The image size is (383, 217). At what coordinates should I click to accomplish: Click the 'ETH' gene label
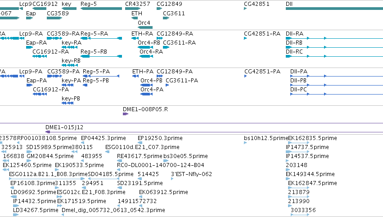pyautogui.click(x=137, y=14)
